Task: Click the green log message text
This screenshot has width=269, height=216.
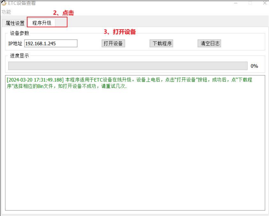Action: 129,83
